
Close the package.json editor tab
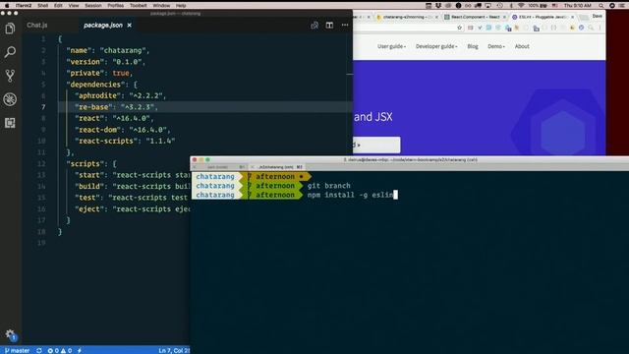pos(129,25)
